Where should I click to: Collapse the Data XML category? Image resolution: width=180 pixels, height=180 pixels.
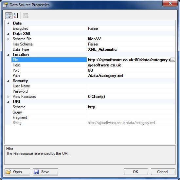8,34
